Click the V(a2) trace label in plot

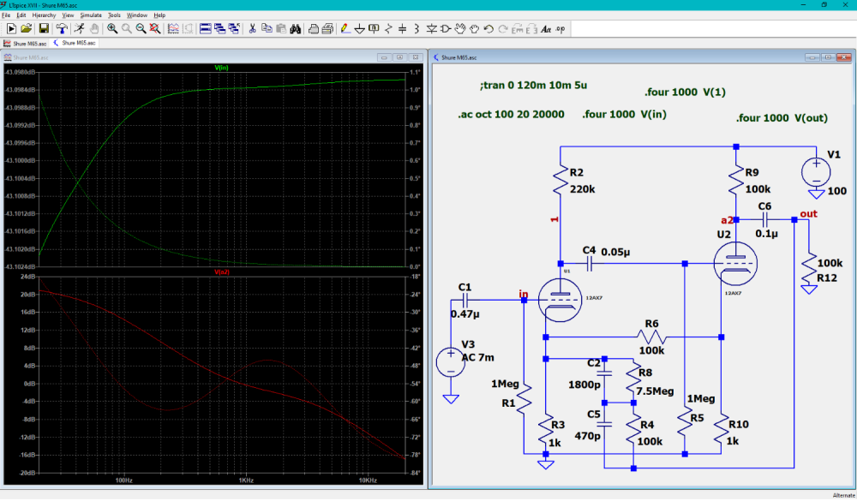pos(222,271)
